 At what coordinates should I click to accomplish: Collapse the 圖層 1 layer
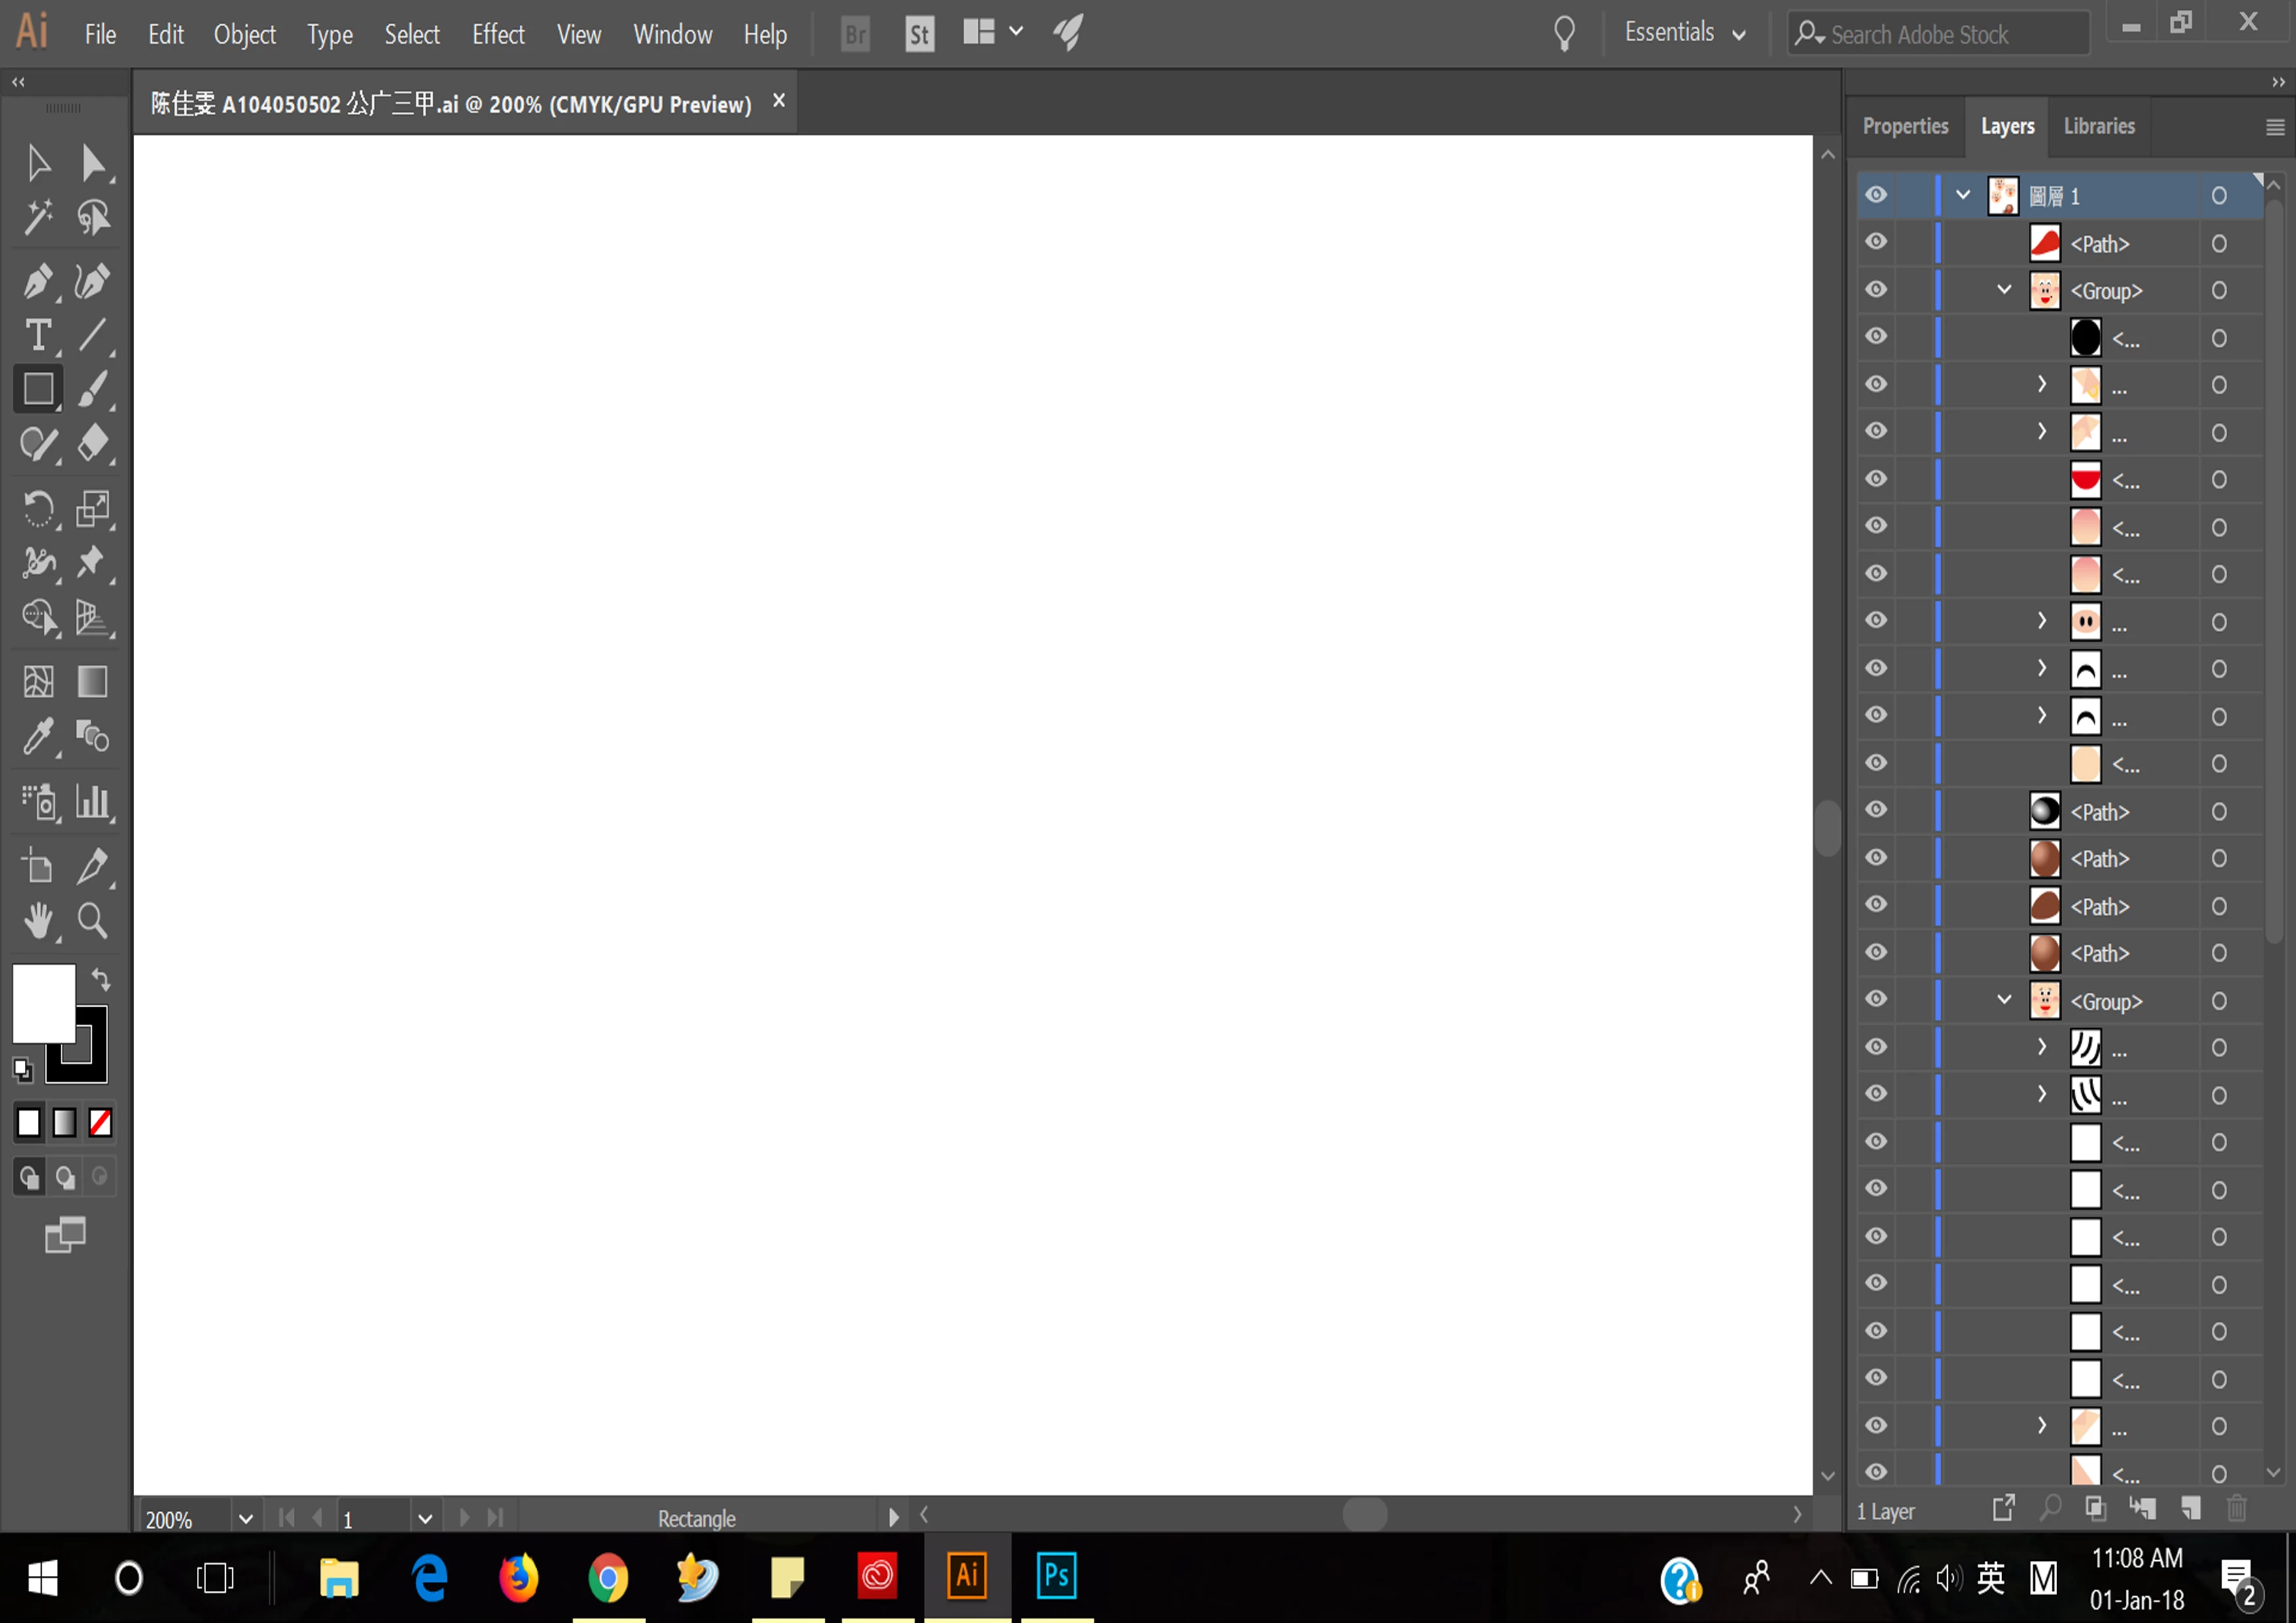pyautogui.click(x=1963, y=195)
